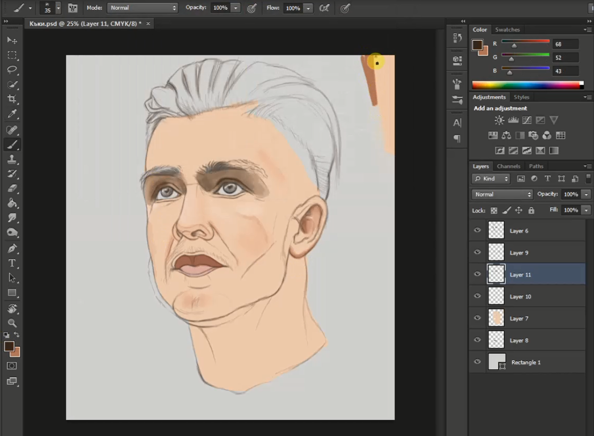Open the Swatches tab
594x436 pixels.
[x=507, y=30]
